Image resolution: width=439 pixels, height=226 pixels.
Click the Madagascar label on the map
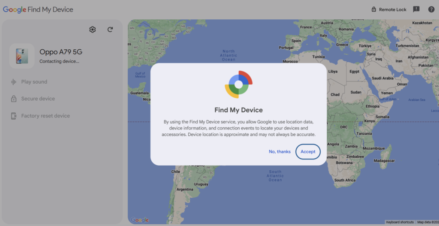[x=384, y=161]
